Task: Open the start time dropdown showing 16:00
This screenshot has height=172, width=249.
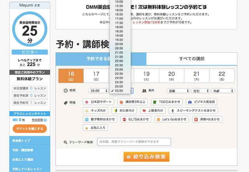Action: (98, 91)
